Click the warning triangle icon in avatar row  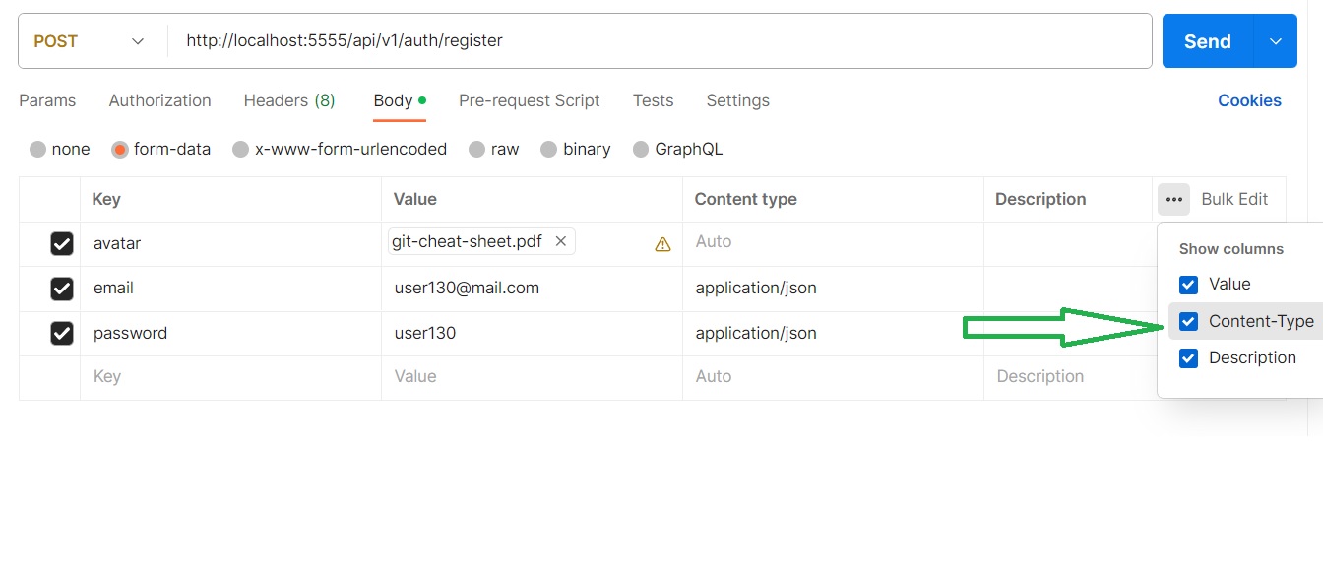click(x=662, y=244)
